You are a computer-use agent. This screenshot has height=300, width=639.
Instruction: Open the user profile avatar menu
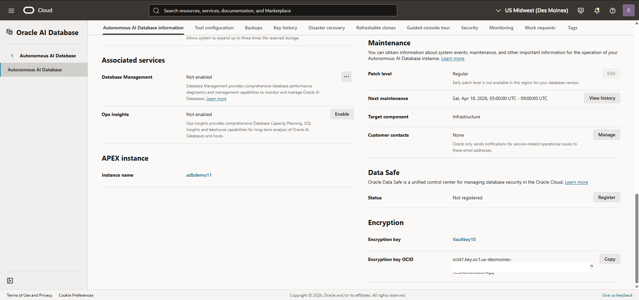coord(629,10)
